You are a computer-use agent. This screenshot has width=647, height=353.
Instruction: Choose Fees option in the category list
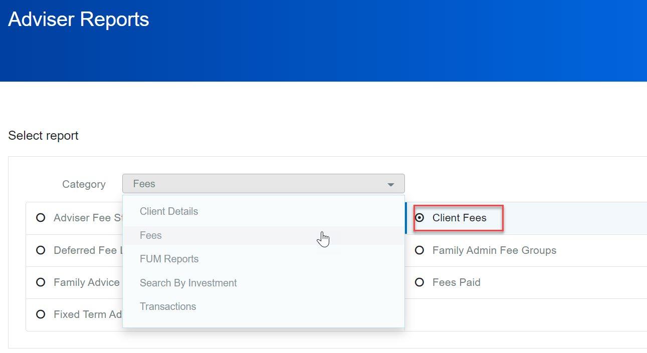(263, 235)
